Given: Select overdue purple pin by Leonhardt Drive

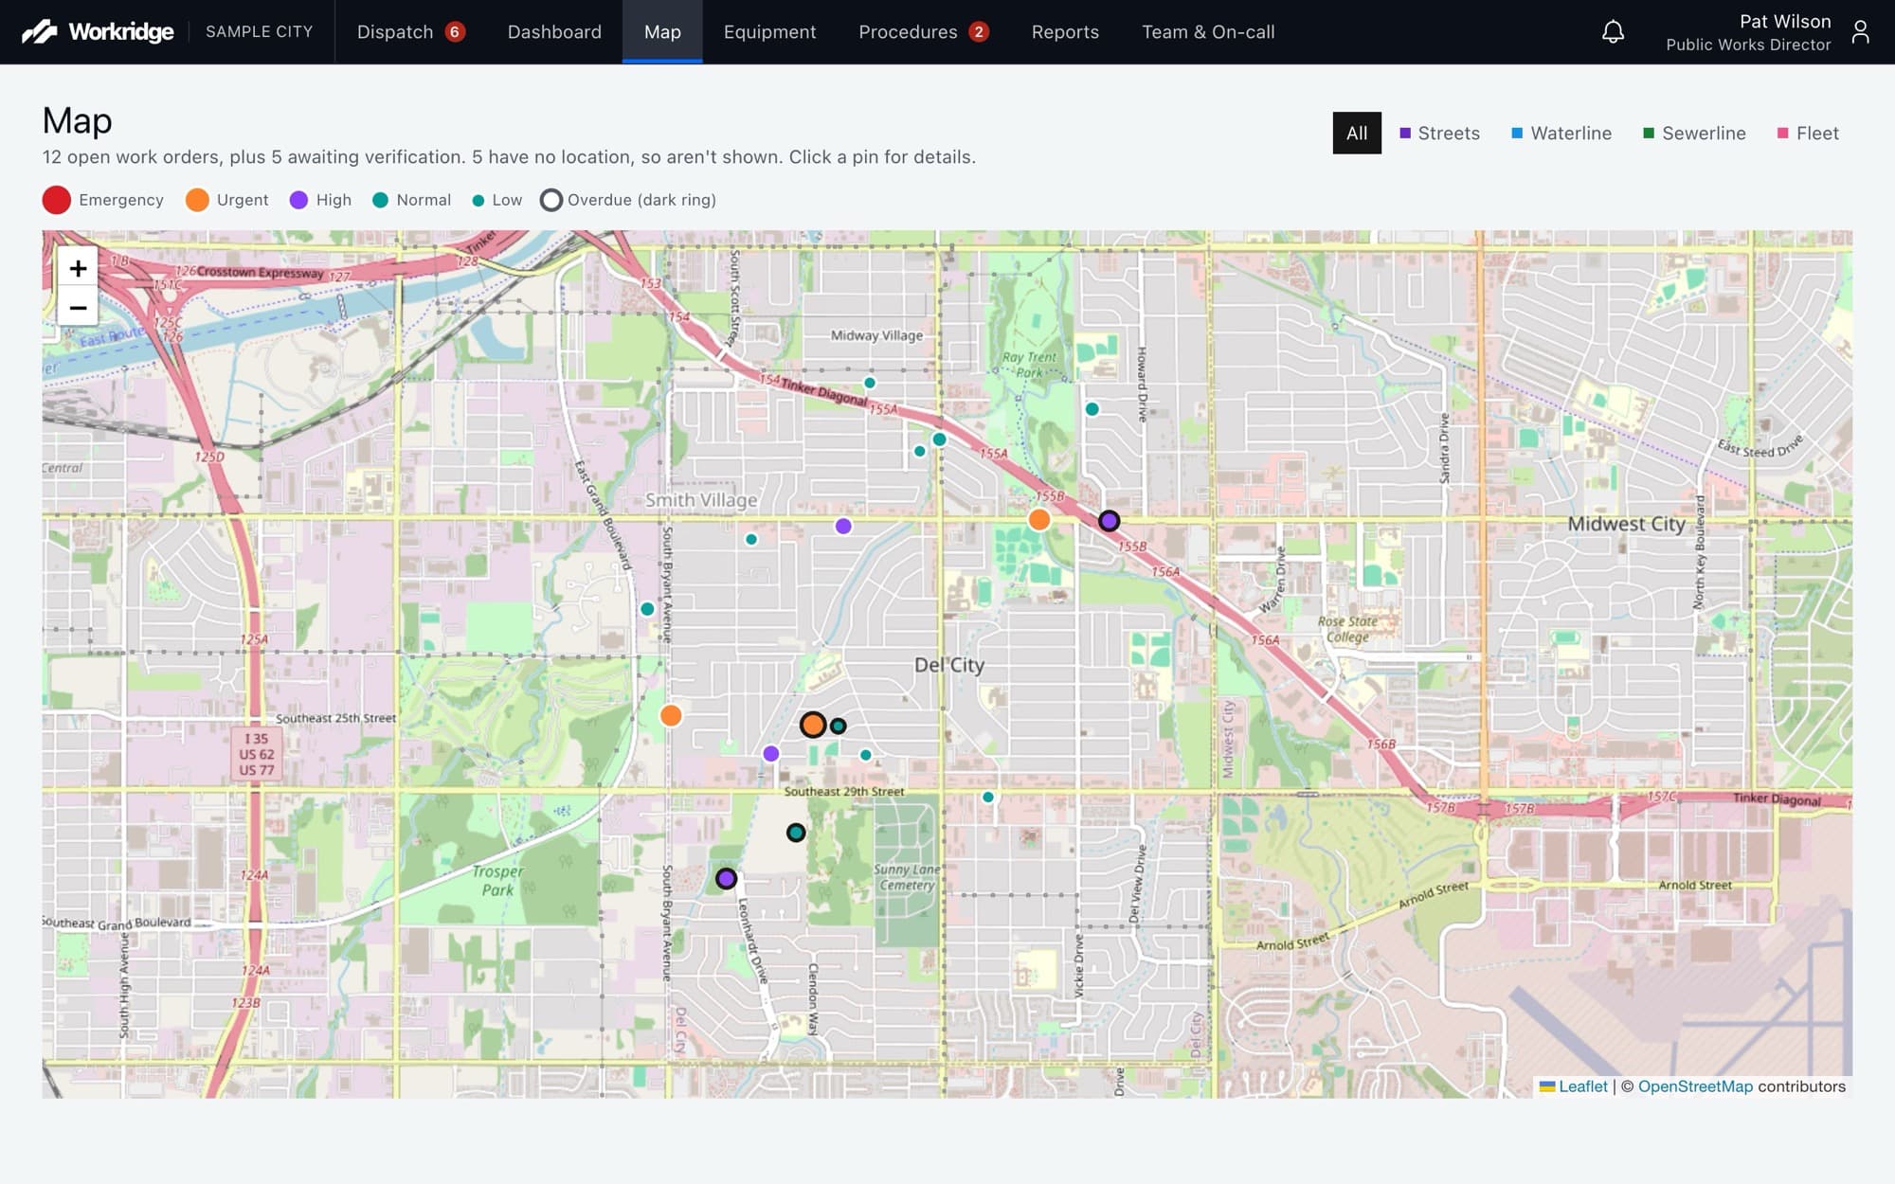Looking at the screenshot, I should coord(726,879).
